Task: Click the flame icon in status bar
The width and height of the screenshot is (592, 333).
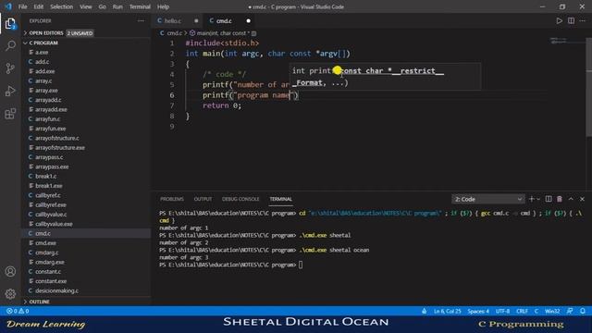Action: [x=425, y=311]
